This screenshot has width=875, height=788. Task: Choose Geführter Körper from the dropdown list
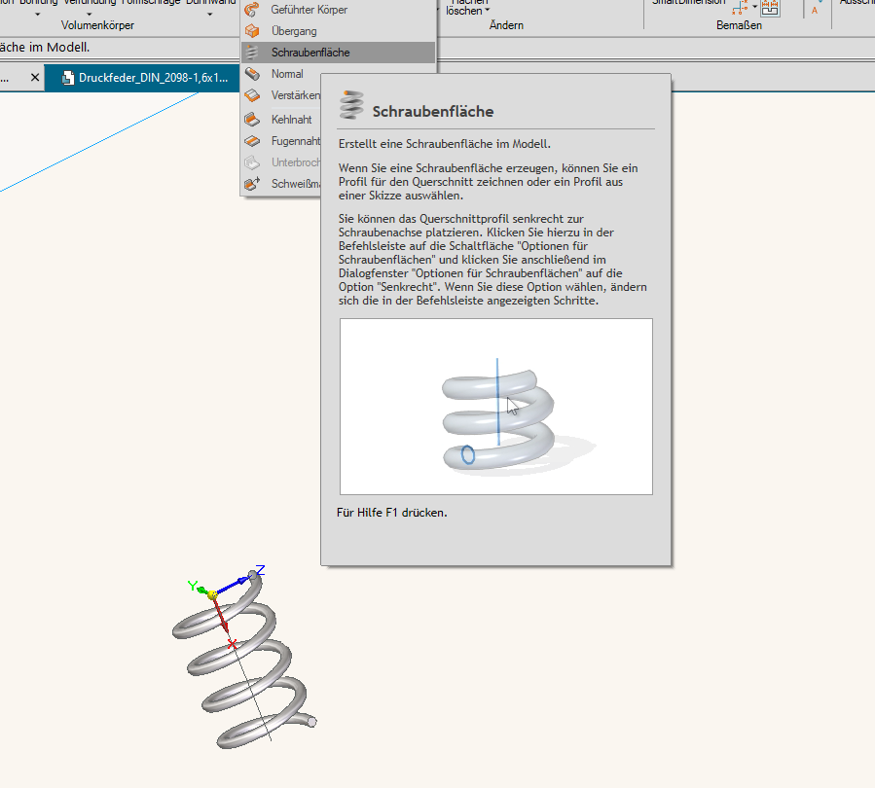coord(338,10)
